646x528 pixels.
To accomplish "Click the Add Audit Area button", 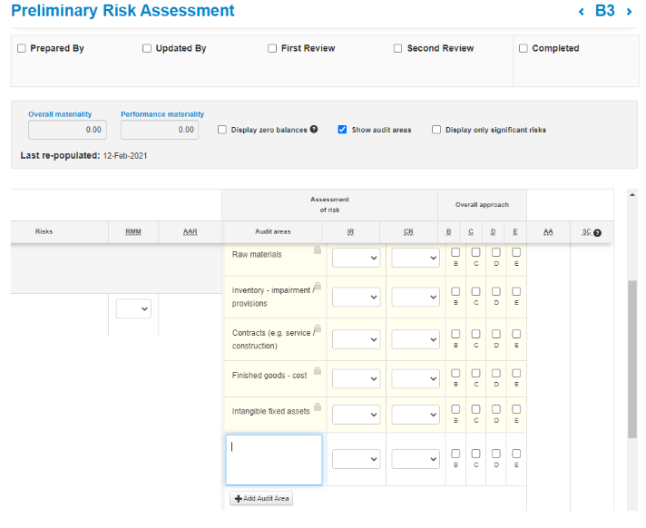I will point(261,498).
